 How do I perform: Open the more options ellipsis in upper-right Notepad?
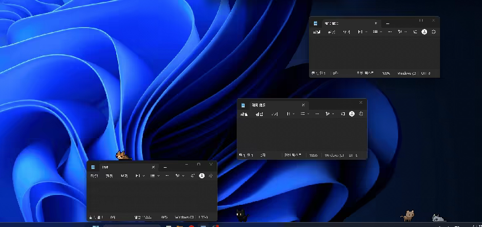[390, 32]
